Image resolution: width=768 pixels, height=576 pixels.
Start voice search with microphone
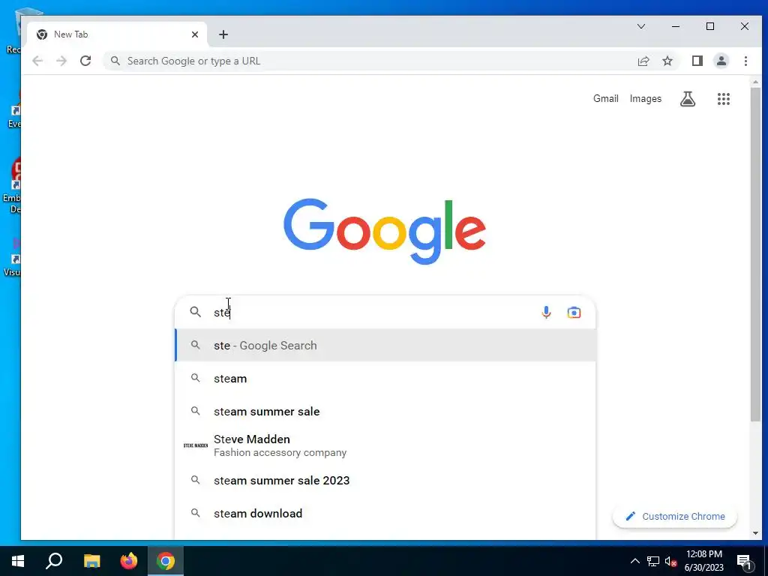point(546,313)
